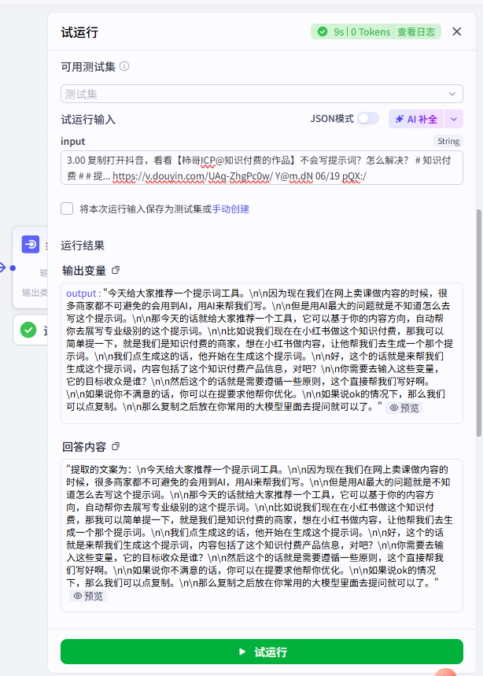Screen dimensions: 483x676
Task: Click the green success status check icon
Action: coord(323,32)
